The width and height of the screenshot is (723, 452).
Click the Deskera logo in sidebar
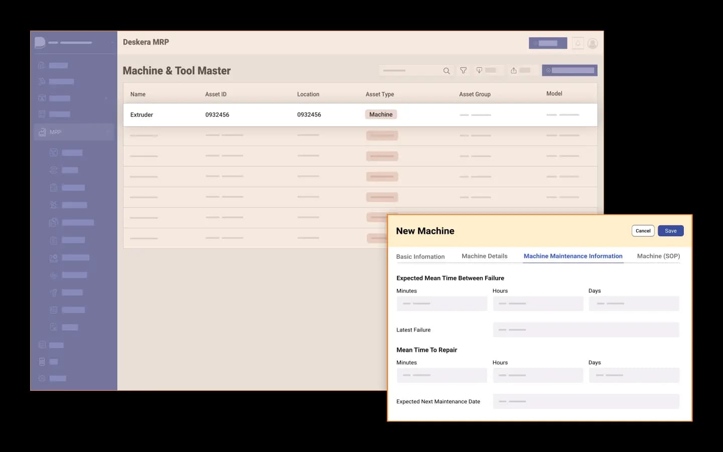click(x=40, y=43)
